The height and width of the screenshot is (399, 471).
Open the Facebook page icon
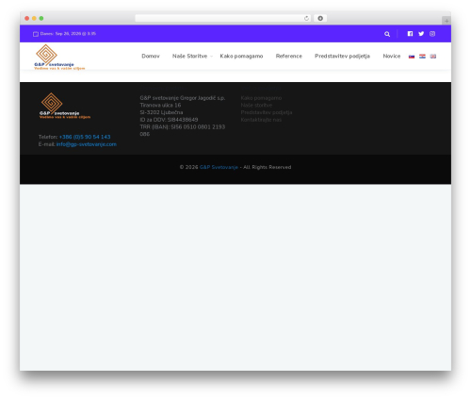coord(410,34)
